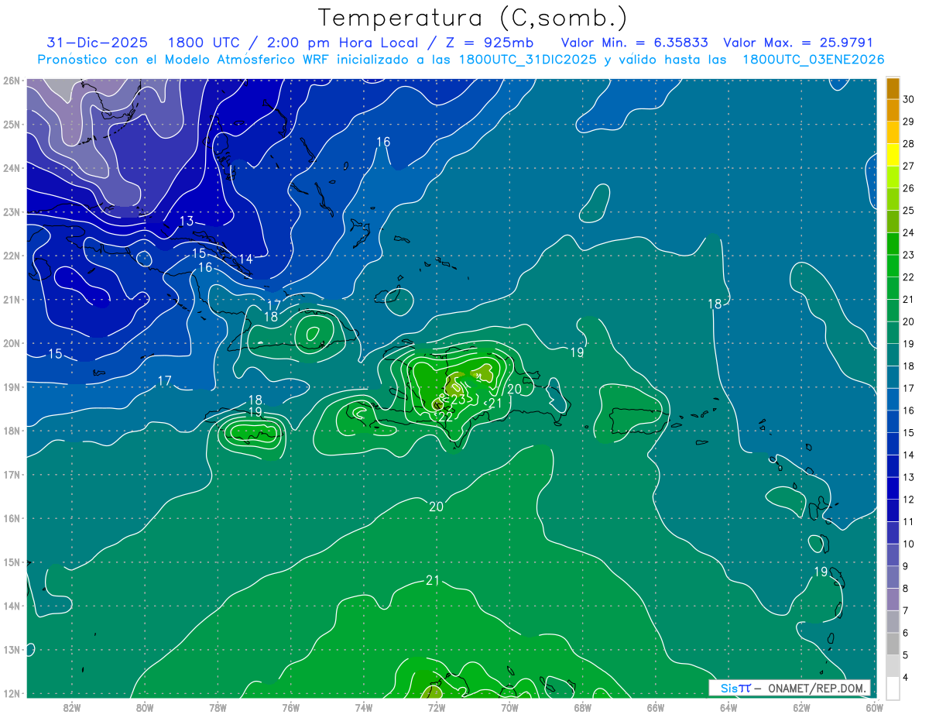This screenshot has height=718, width=929.
Task: Pick the purple swatch between 8 and 9
Action: coord(893,576)
